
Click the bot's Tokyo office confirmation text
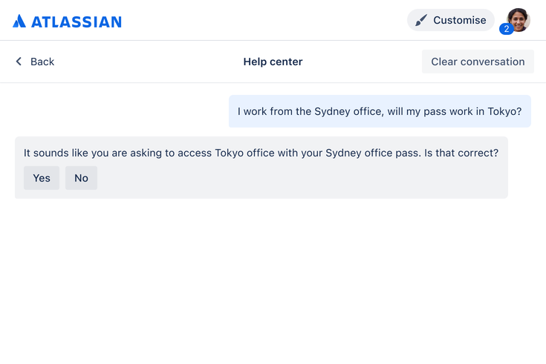tap(261, 153)
